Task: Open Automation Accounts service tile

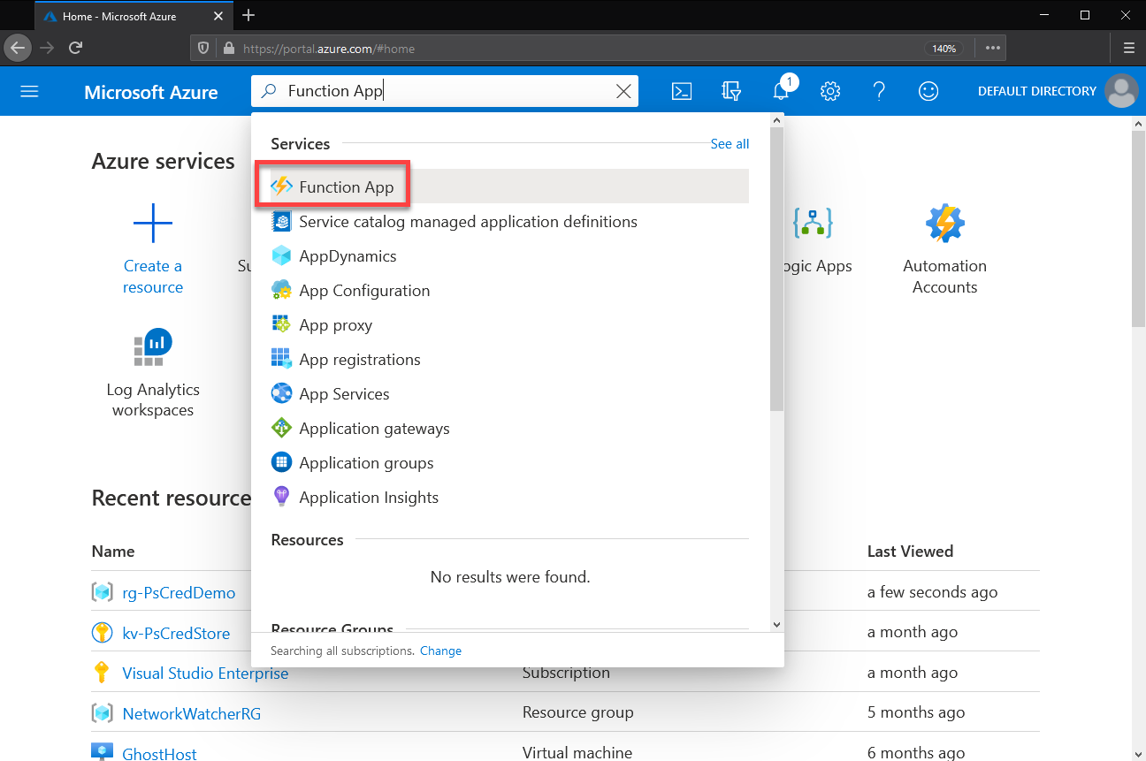Action: tap(944, 250)
